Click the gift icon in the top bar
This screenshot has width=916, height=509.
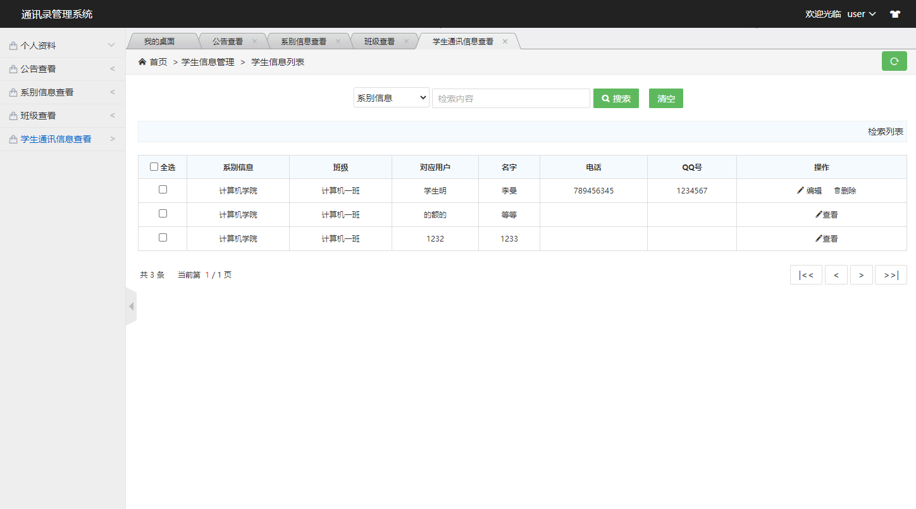click(895, 13)
